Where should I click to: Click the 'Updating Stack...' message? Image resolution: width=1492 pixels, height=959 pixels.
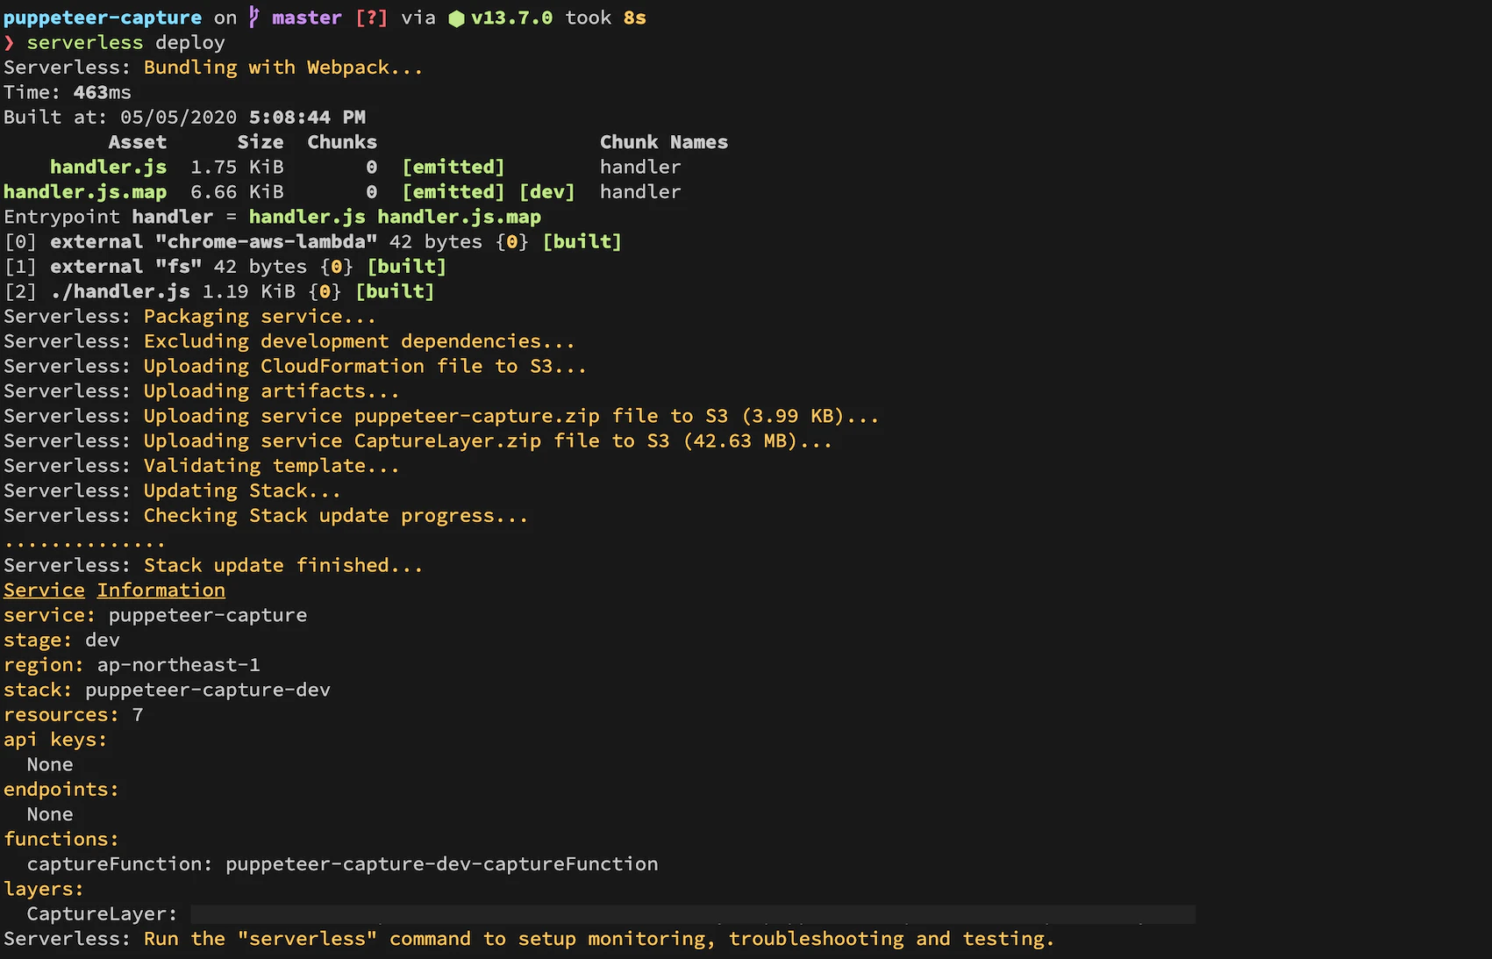point(243,490)
